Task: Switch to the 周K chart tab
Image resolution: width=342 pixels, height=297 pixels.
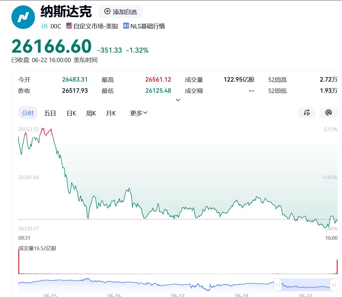Action: coord(91,113)
